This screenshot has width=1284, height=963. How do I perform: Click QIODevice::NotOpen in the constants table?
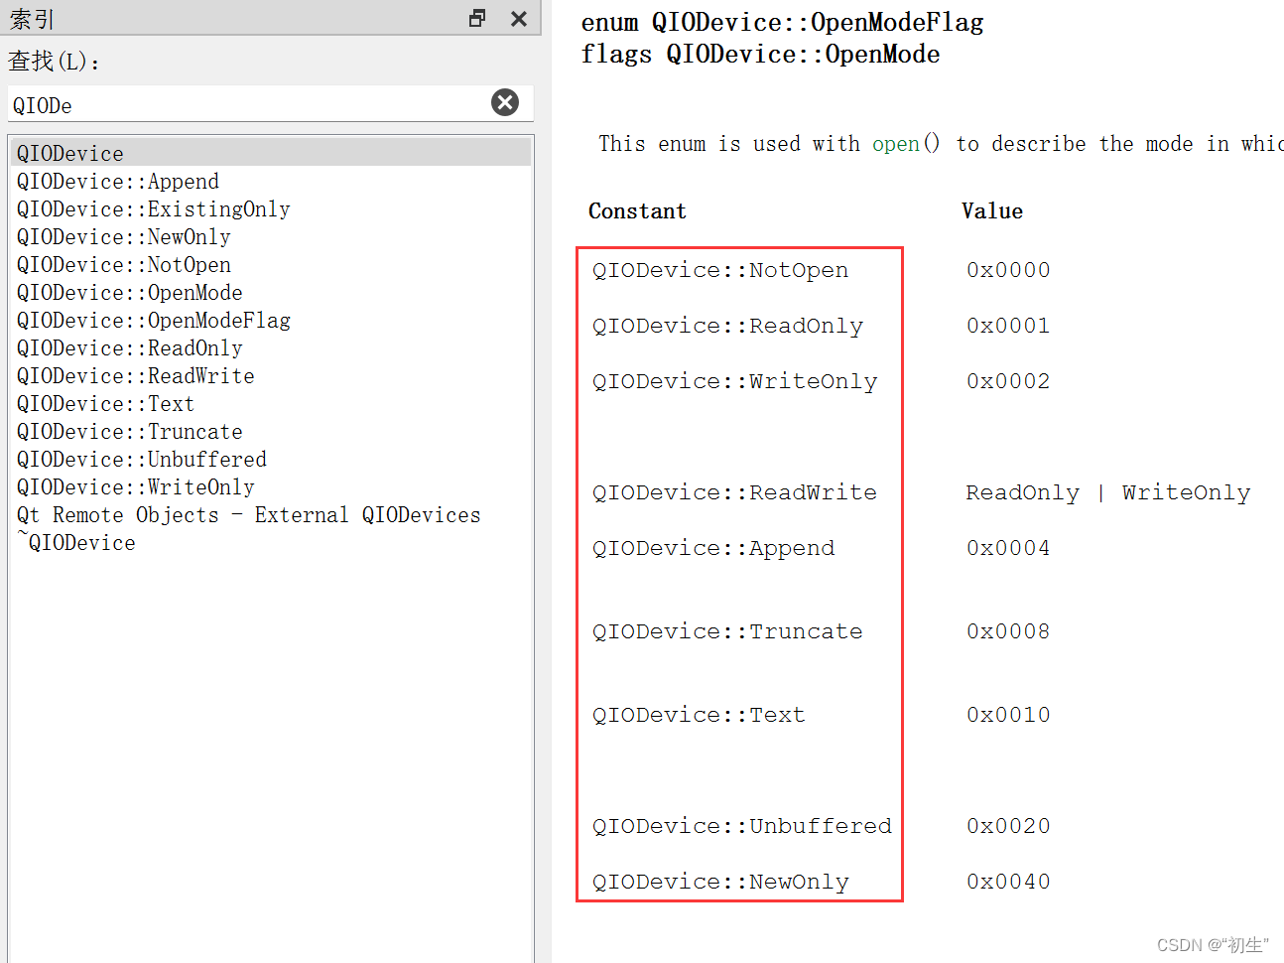720,270
